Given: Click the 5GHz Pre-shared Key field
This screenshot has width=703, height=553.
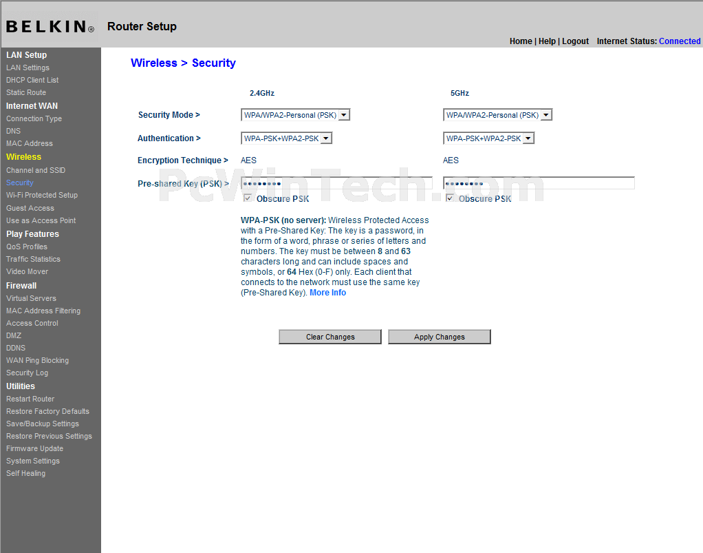Looking at the screenshot, I should tap(539, 183).
